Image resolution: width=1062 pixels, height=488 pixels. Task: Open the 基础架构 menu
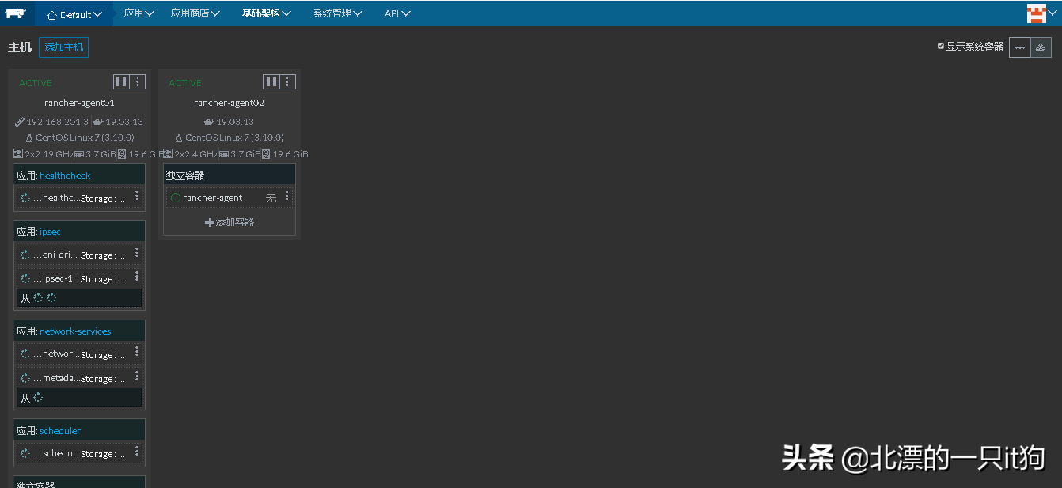[x=266, y=13]
